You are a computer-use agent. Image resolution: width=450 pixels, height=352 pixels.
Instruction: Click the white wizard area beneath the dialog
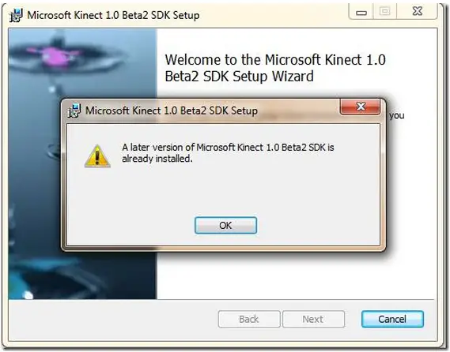click(x=296, y=276)
